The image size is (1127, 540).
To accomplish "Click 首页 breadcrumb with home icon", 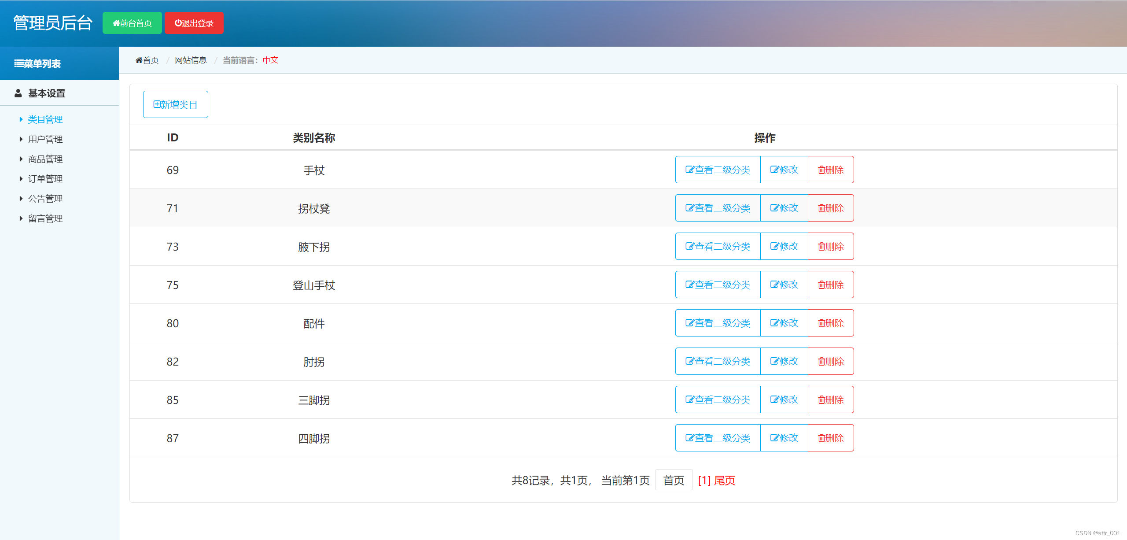I will coord(147,60).
